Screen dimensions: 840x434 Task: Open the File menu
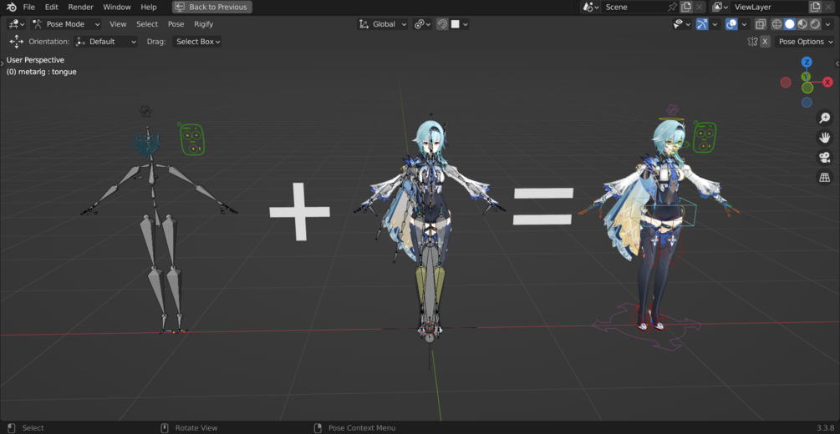coord(29,7)
